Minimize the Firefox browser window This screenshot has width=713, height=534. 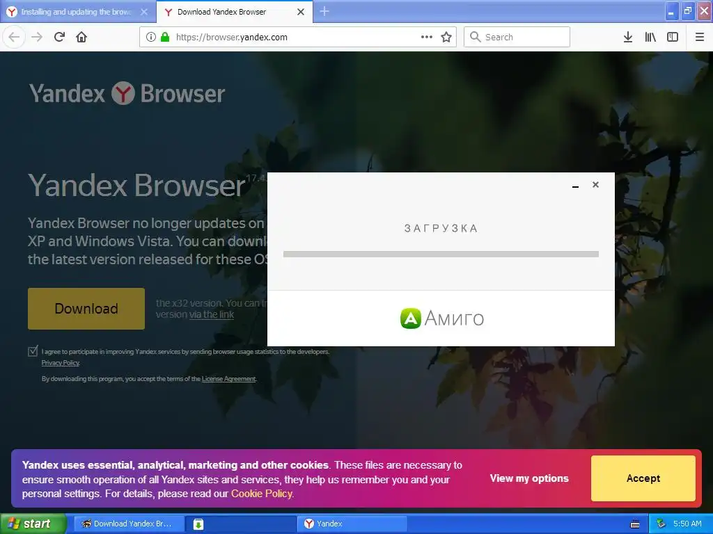point(671,11)
